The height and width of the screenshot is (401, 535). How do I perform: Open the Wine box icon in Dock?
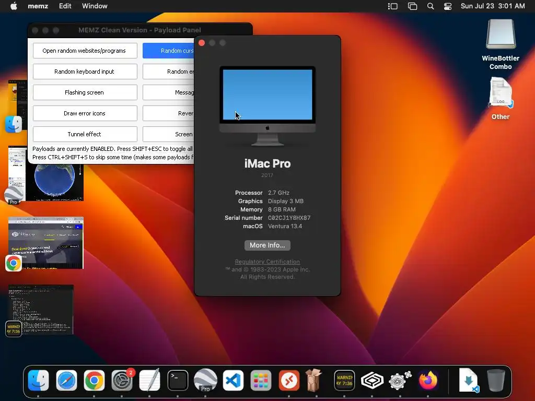[x=313, y=380]
